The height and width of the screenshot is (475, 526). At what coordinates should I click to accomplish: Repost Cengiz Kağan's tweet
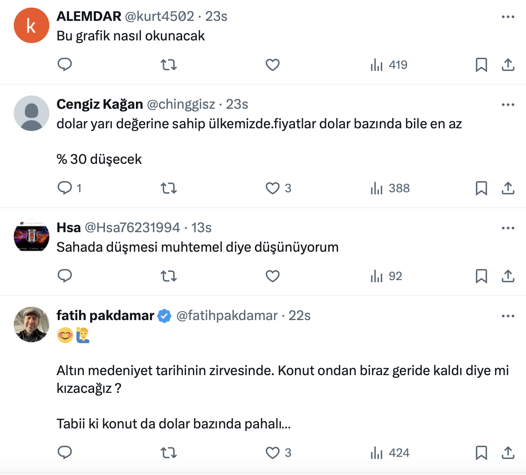coord(169,188)
